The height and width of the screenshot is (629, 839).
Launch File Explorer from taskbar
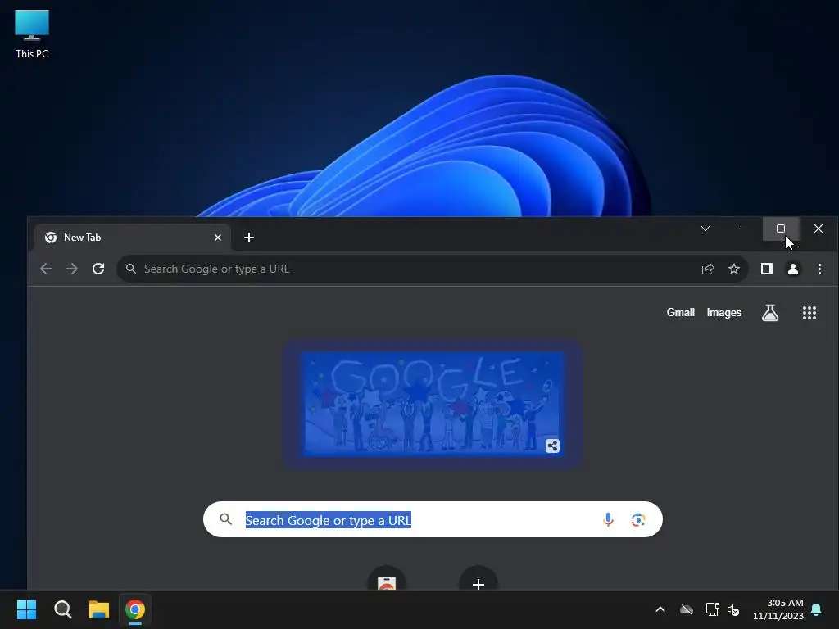click(x=99, y=609)
